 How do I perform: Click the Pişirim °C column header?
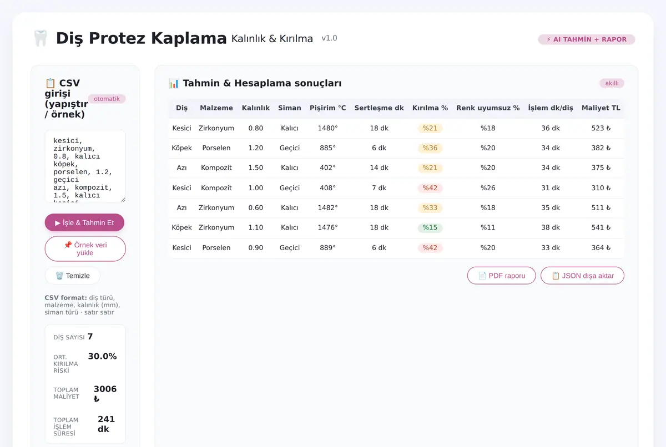click(x=328, y=108)
